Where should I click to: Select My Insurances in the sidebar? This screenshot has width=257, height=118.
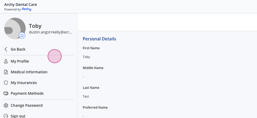pos(39,83)
